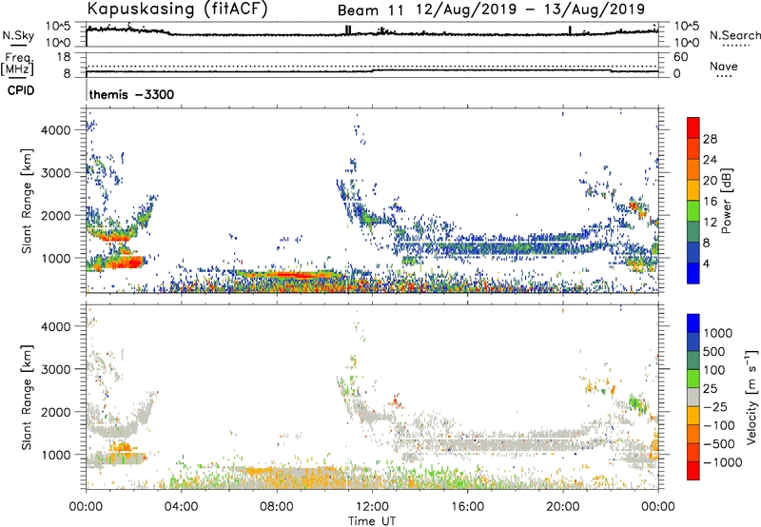Click the 20:00 time axis tick
761x527 pixels.
coord(563,507)
